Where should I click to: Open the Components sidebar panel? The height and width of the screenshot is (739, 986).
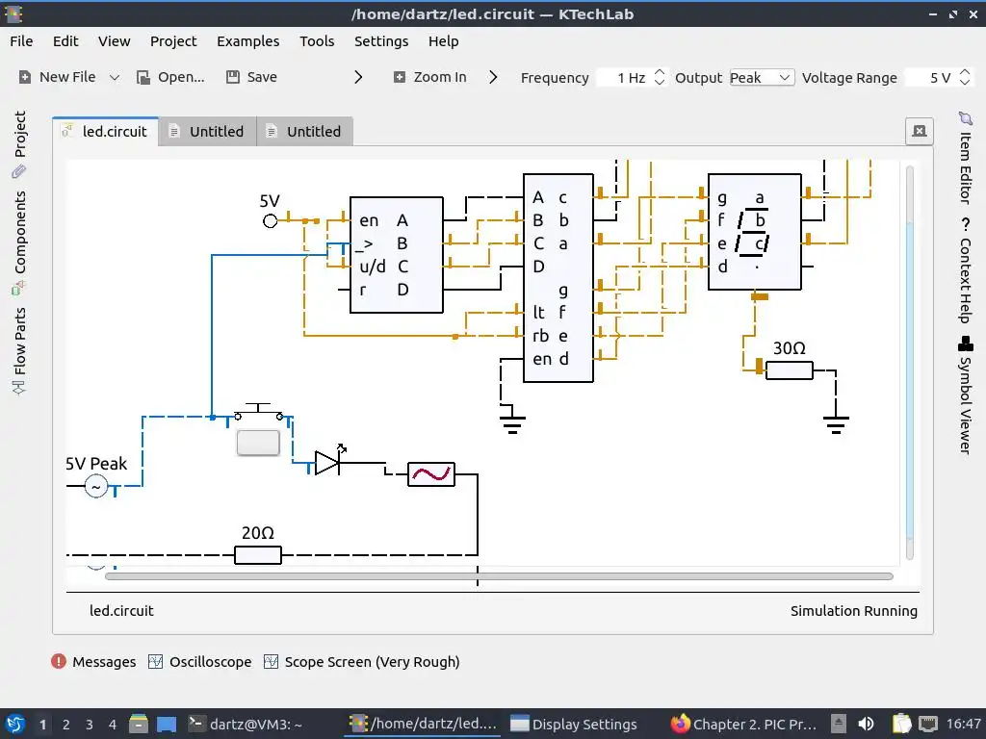(19, 242)
